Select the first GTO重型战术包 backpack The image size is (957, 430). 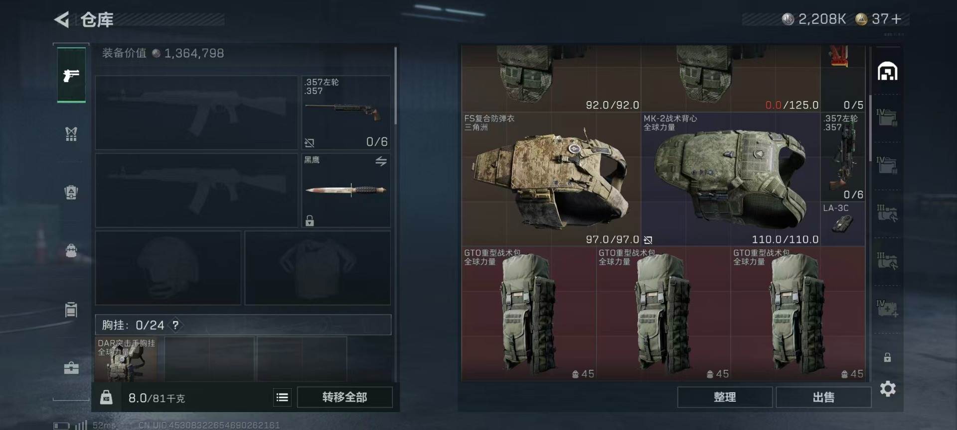pos(529,314)
